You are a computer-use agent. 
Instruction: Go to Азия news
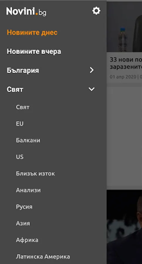click(x=23, y=224)
